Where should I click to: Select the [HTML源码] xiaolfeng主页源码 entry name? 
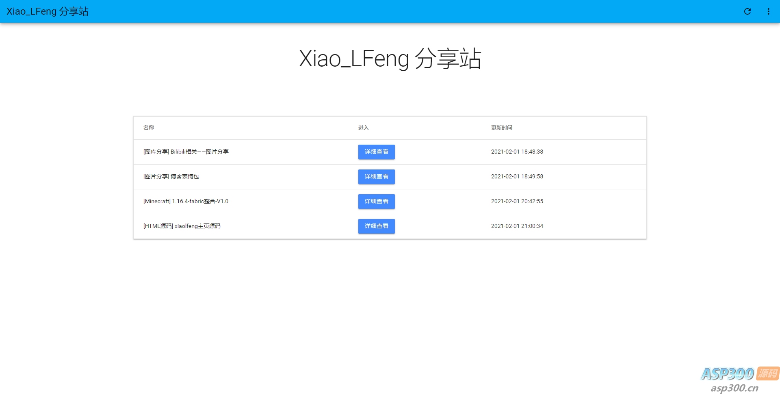[182, 226]
